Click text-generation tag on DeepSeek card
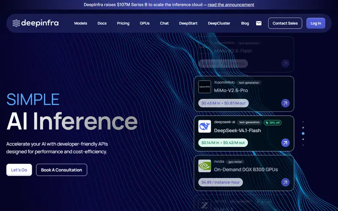This screenshot has width=338, height=211. tap(249, 122)
